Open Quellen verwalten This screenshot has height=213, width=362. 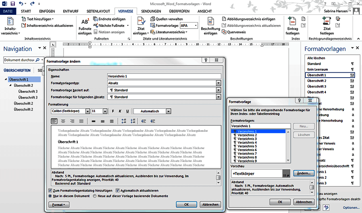click(x=167, y=19)
